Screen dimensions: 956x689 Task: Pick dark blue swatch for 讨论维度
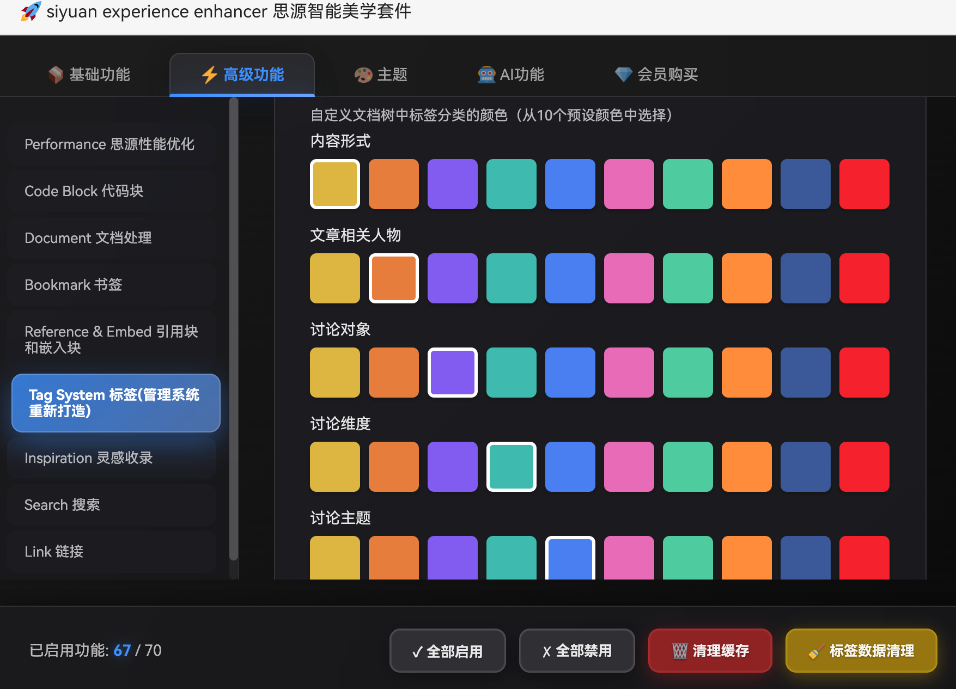pos(805,467)
